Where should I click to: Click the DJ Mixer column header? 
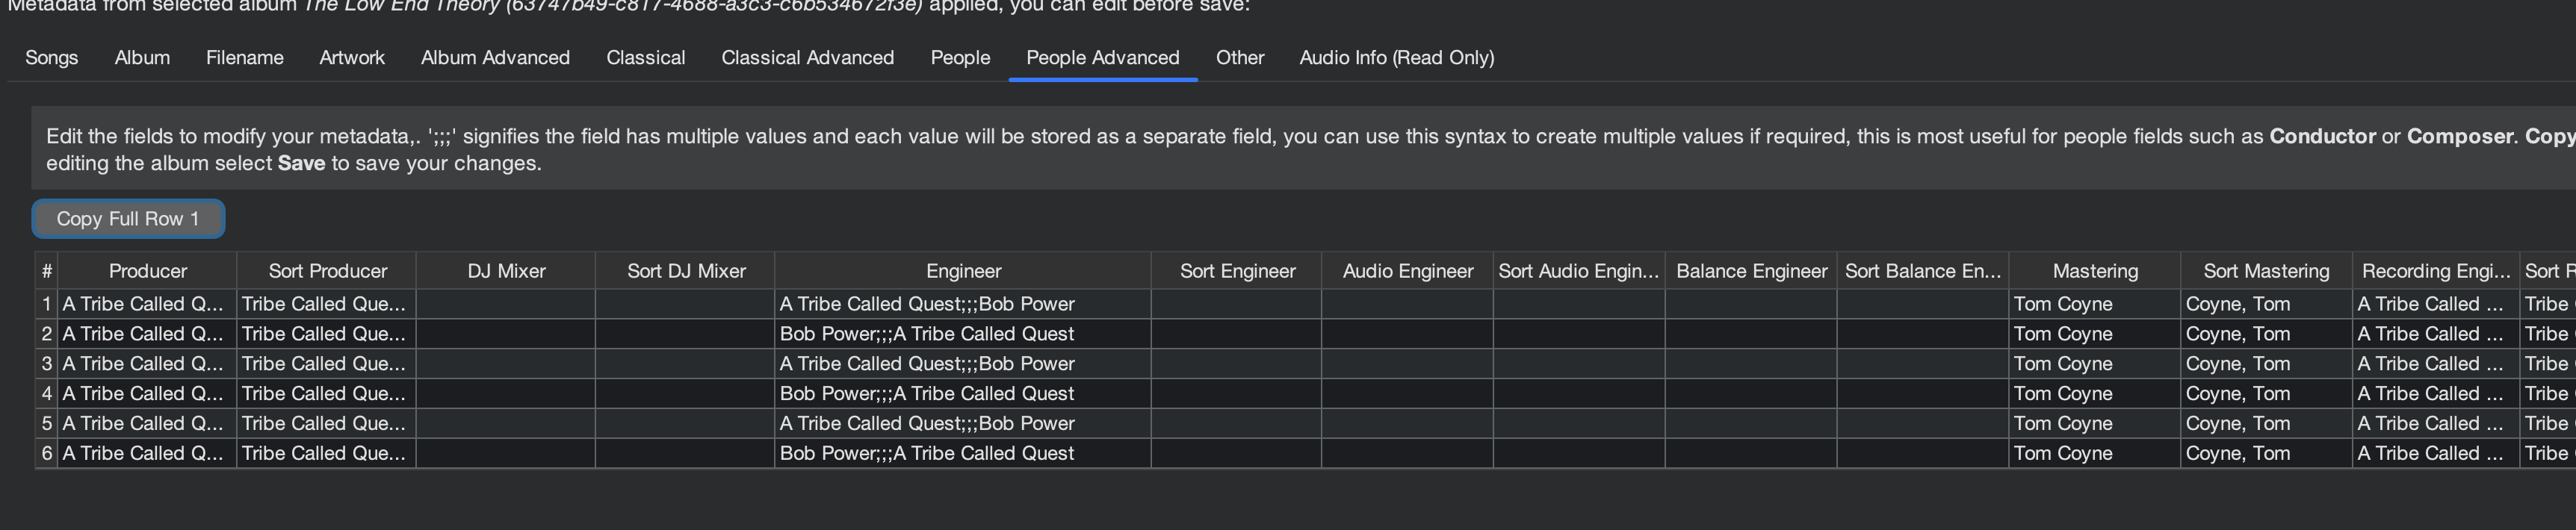pyautogui.click(x=506, y=271)
